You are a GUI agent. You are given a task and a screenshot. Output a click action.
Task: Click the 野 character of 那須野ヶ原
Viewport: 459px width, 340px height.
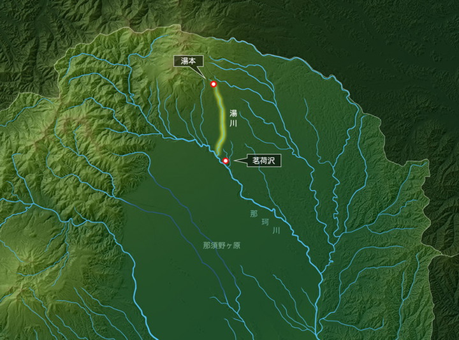(x=222, y=246)
